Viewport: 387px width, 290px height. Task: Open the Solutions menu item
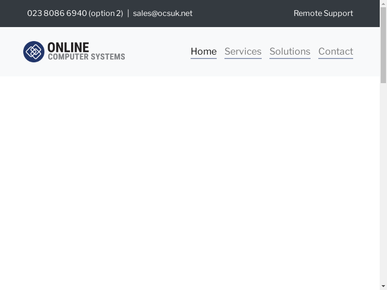tap(290, 51)
